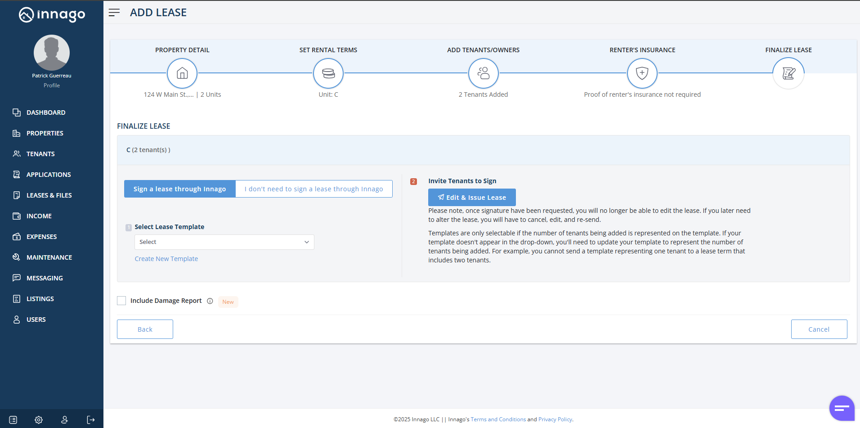Click the Property Detail house step icon
The height and width of the screenshot is (428, 860).
182,73
